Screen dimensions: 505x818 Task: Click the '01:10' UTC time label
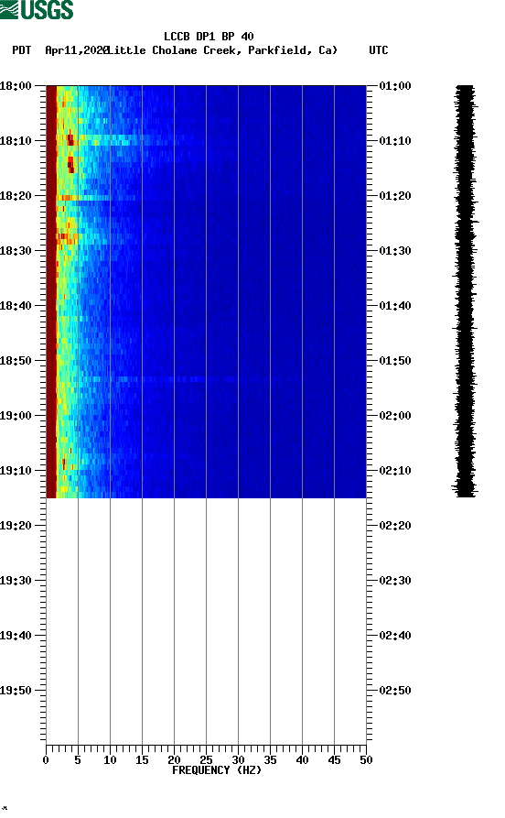click(395, 141)
